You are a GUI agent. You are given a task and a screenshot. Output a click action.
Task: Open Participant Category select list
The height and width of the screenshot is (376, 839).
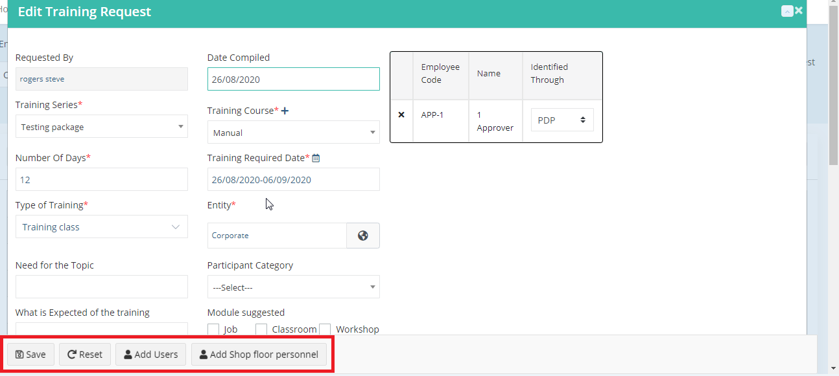(294, 287)
